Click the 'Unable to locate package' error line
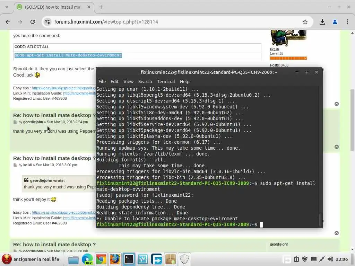 167,219
